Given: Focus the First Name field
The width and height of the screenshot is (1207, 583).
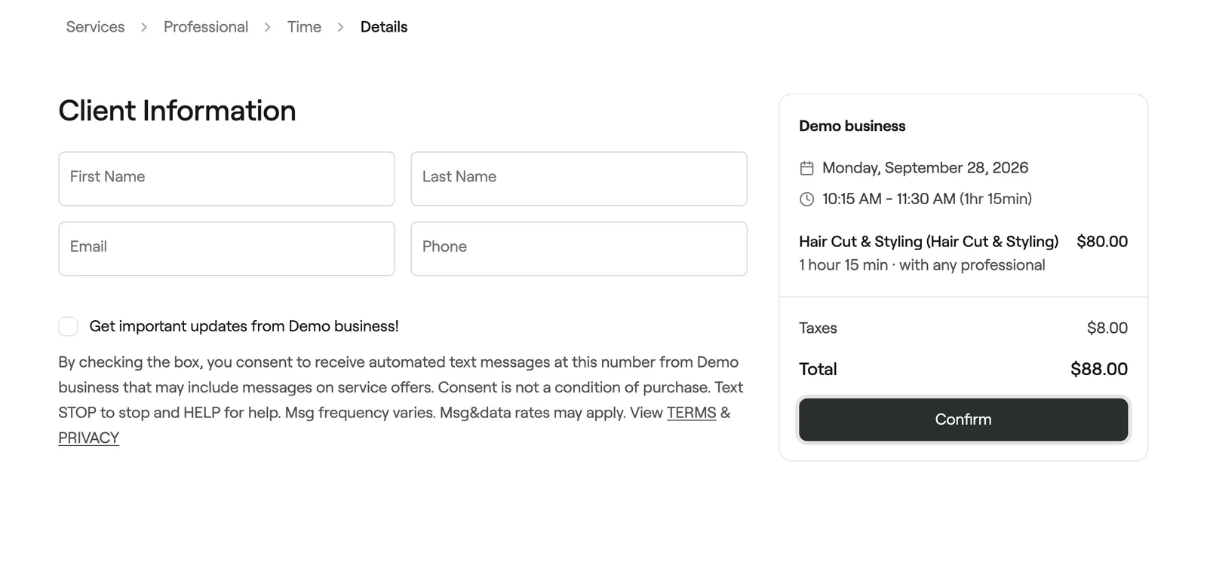Looking at the screenshot, I should [x=226, y=179].
